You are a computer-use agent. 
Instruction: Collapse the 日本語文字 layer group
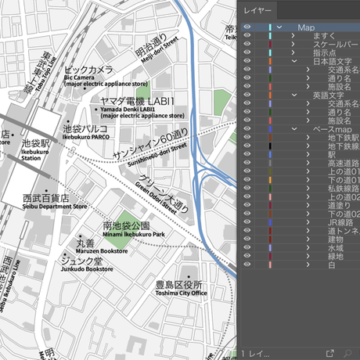point(294,61)
